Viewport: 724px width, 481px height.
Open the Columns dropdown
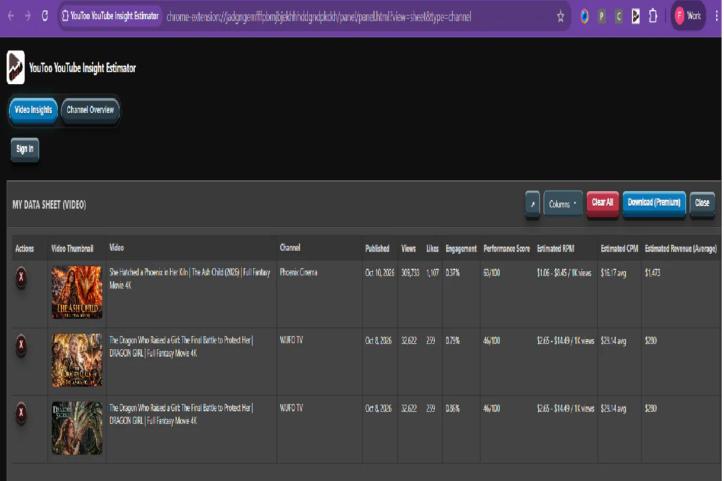[563, 204]
